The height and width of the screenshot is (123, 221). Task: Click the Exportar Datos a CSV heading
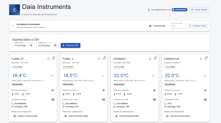click(26, 40)
